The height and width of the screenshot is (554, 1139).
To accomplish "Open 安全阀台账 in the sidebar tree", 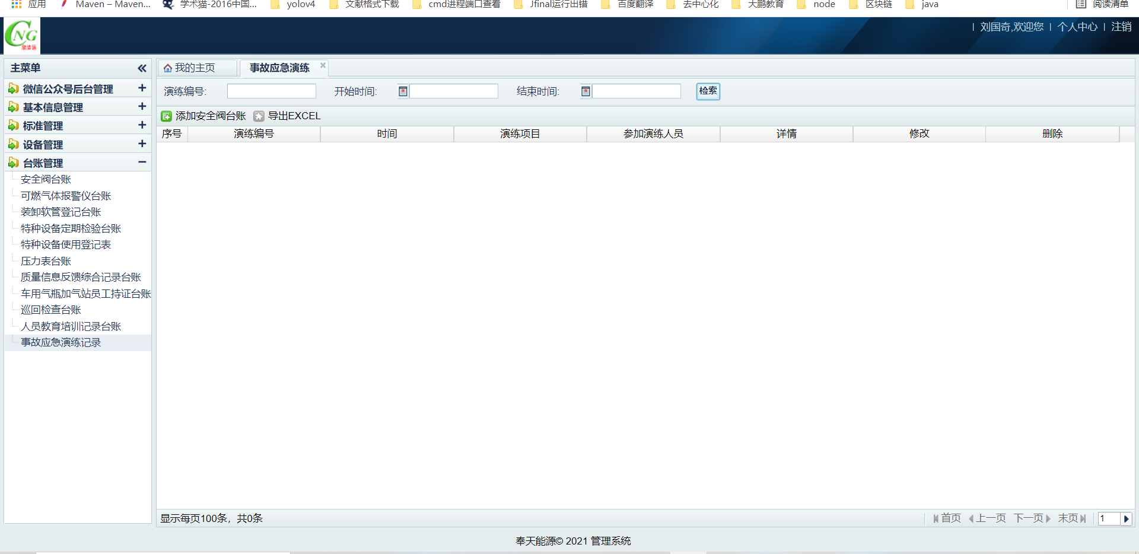I will pyautogui.click(x=46, y=180).
